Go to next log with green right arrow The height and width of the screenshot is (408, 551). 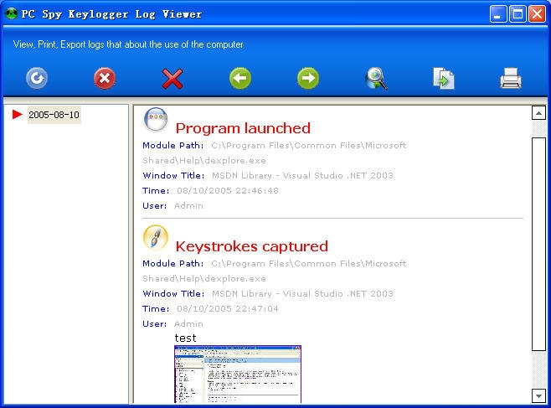coord(308,79)
